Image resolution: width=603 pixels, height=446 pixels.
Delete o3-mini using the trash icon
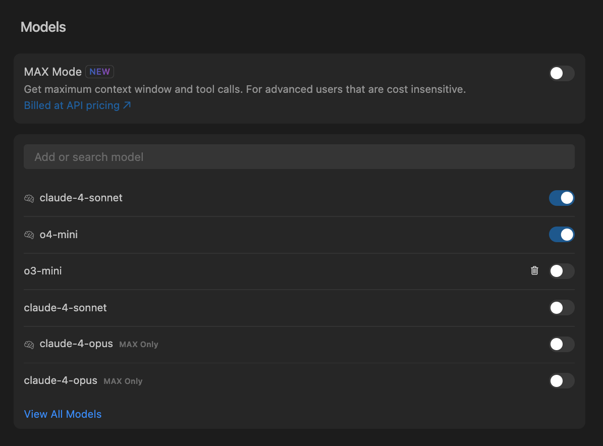coord(534,271)
